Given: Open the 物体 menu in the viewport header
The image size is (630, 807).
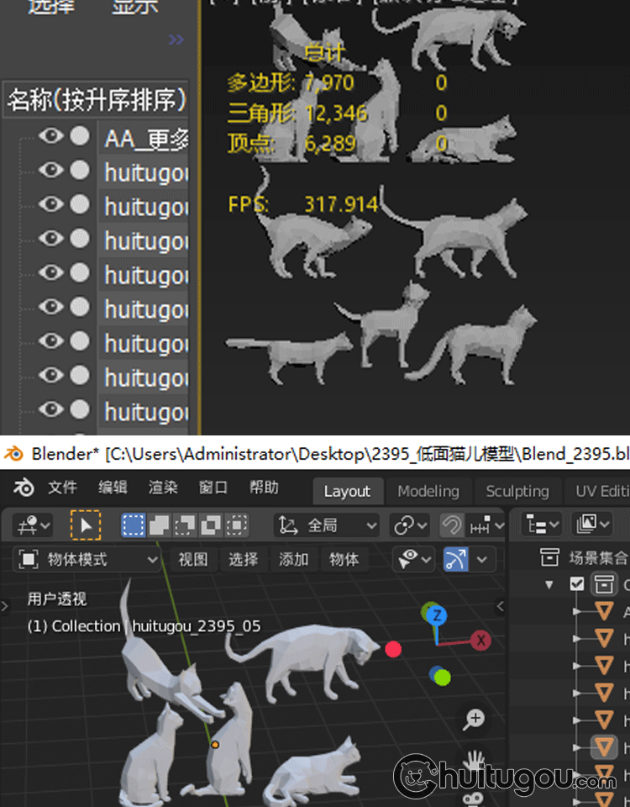Looking at the screenshot, I should click(344, 560).
